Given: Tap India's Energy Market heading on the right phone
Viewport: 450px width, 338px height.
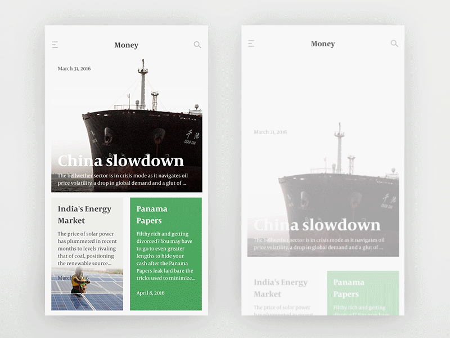Looking at the screenshot, I should (281, 288).
